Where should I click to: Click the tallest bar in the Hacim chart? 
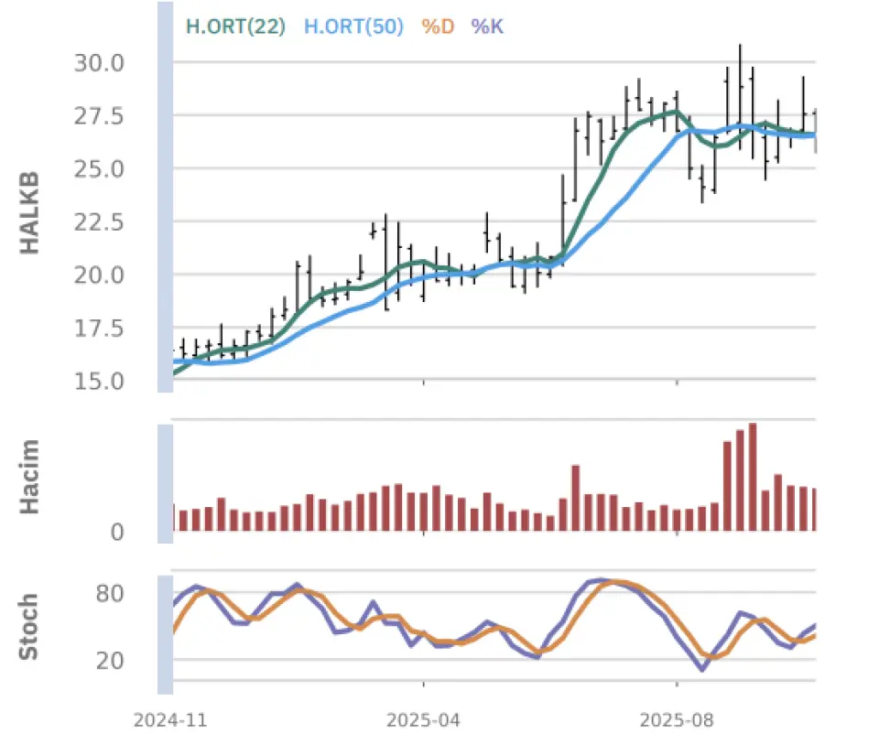click(x=753, y=477)
